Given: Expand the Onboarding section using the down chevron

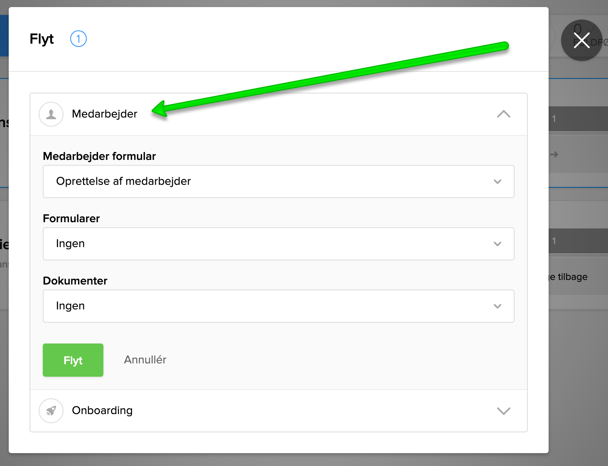Looking at the screenshot, I should [503, 411].
